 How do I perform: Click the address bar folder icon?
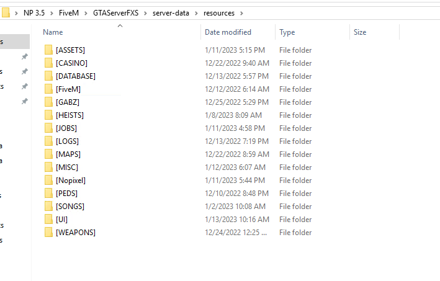pyautogui.click(x=6, y=13)
